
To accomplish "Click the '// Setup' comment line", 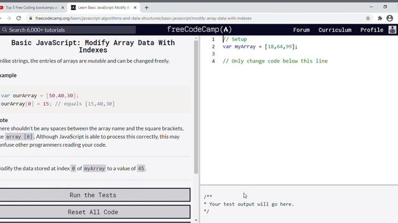I will (235, 39).
